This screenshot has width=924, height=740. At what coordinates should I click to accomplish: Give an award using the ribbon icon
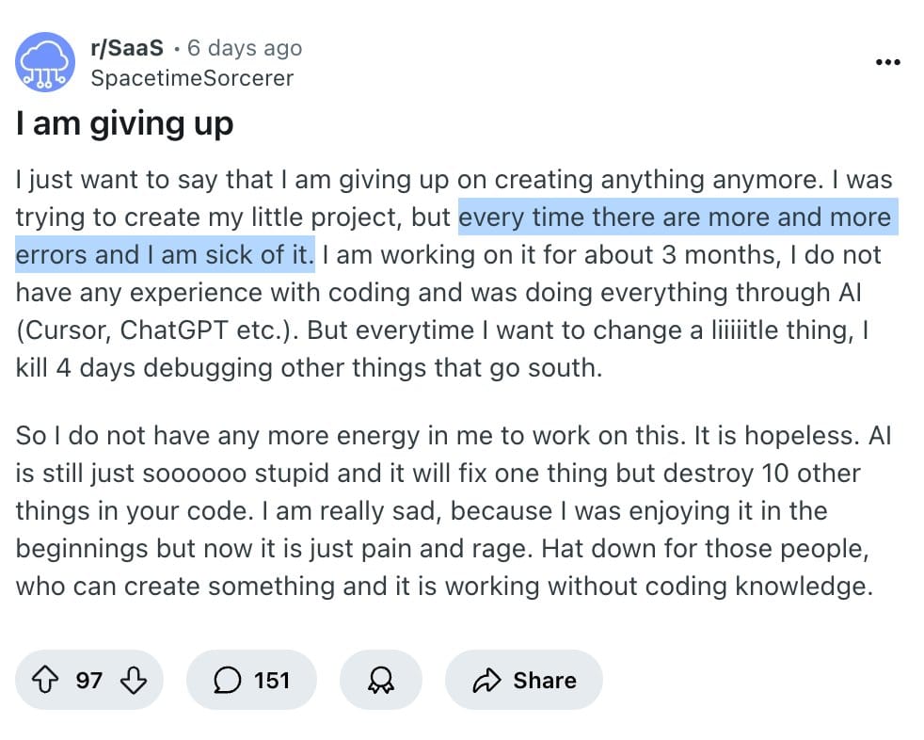(381, 680)
